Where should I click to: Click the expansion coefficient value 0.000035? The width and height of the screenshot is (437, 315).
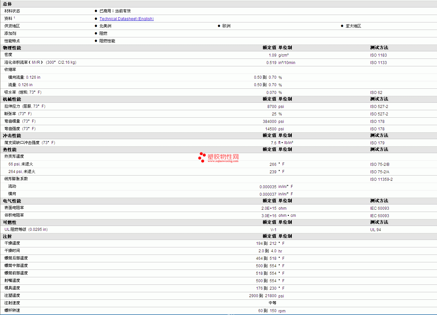(268, 187)
